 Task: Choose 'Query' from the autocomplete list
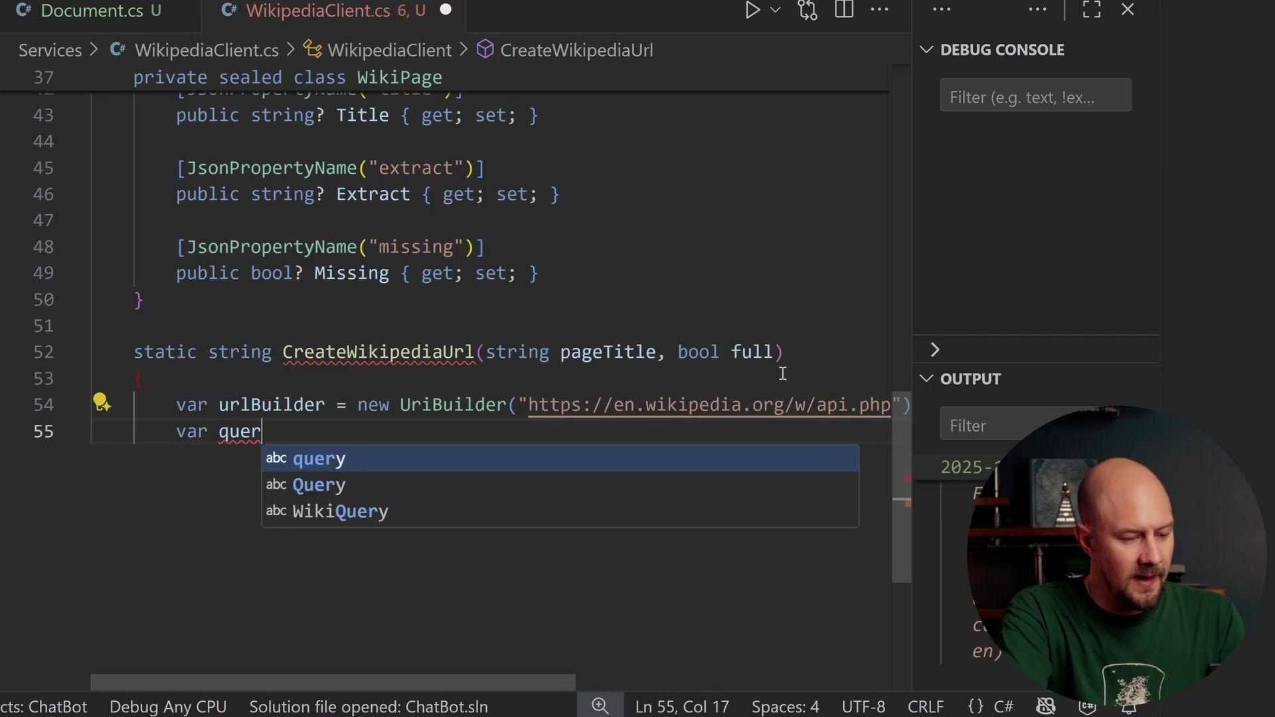coord(319,485)
